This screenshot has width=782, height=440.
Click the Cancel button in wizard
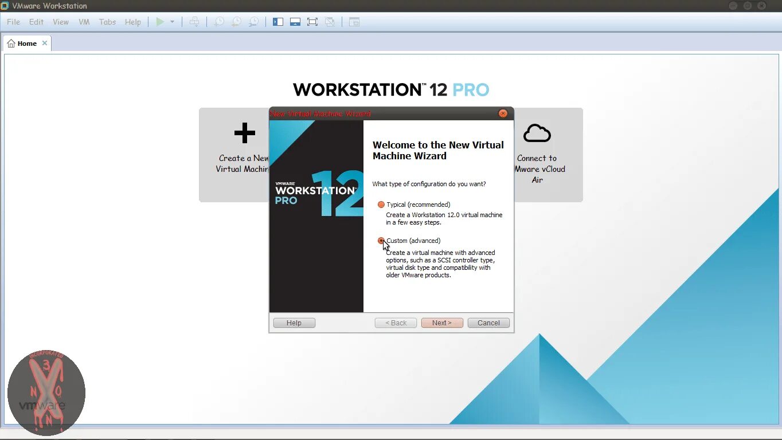click(x=488, y=323)
